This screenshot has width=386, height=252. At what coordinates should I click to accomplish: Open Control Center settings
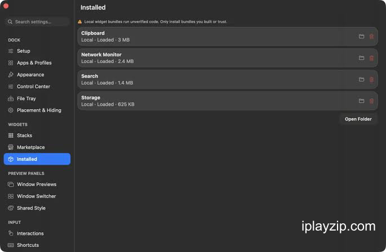click(x=37, y=87)
